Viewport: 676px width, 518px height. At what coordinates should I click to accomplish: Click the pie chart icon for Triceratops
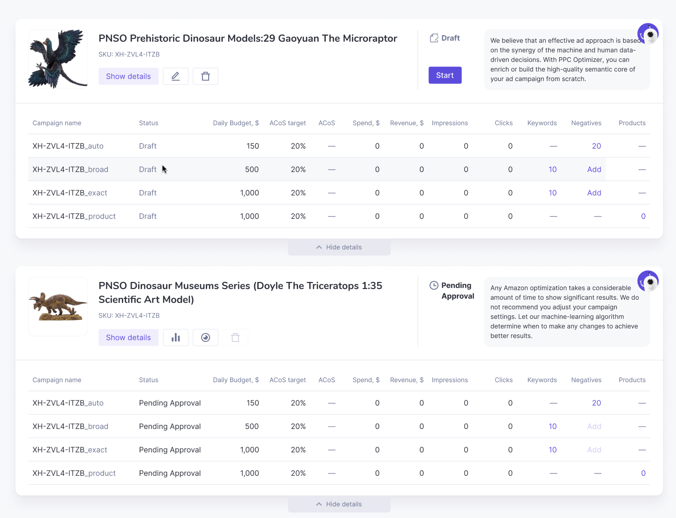[x=205, y=338]
